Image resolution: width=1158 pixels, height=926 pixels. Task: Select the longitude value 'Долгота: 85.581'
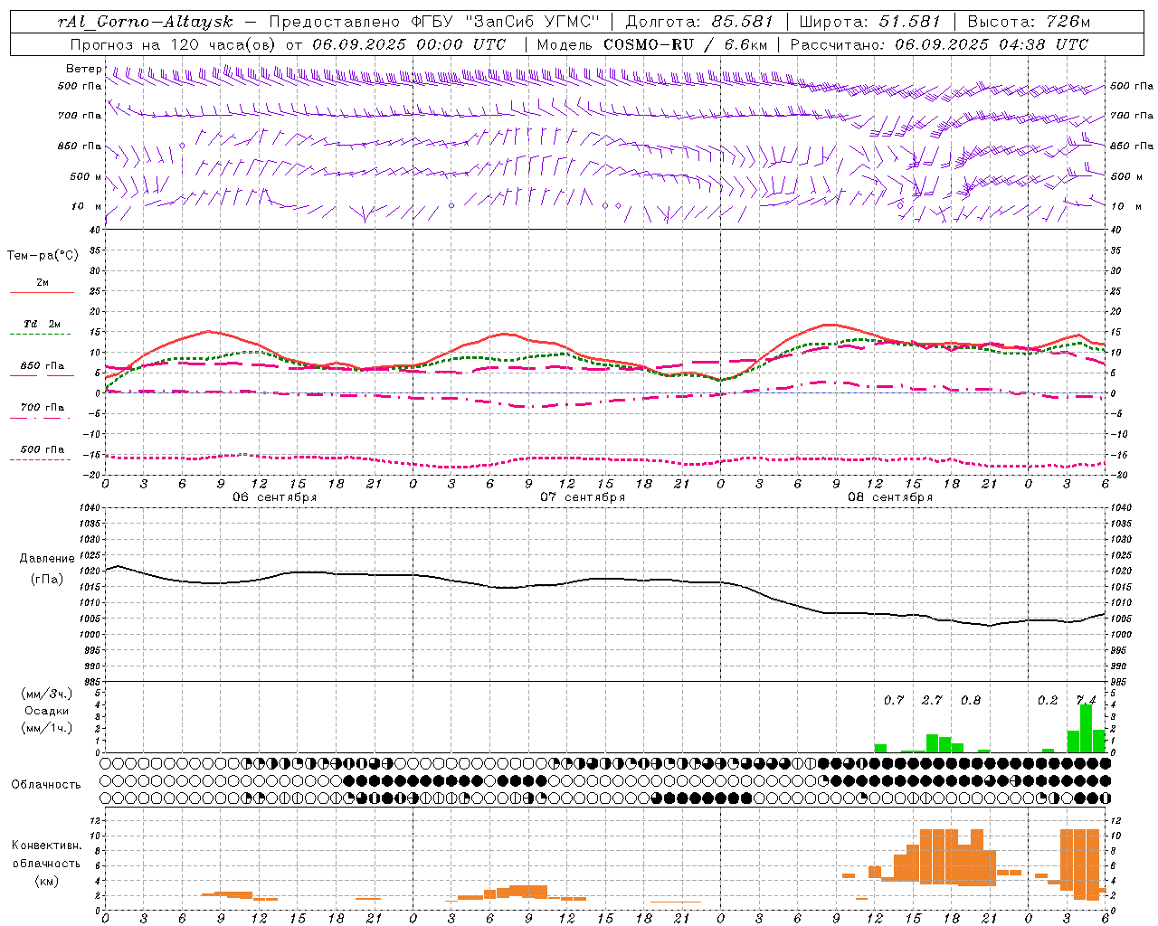(x=699, y=22)
